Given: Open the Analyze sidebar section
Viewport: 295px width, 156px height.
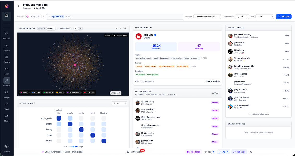Looking at the screenshot, I should [x=7, y=94].
